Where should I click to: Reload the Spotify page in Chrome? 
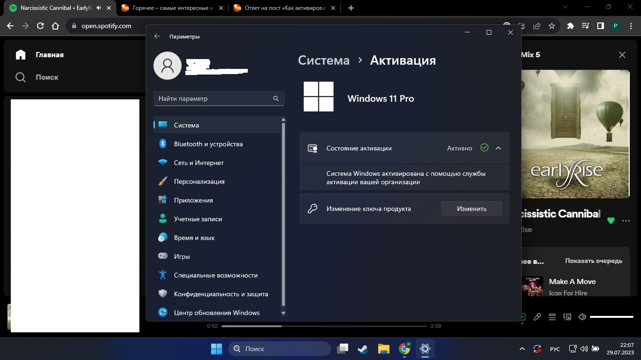tap(40, 26)
